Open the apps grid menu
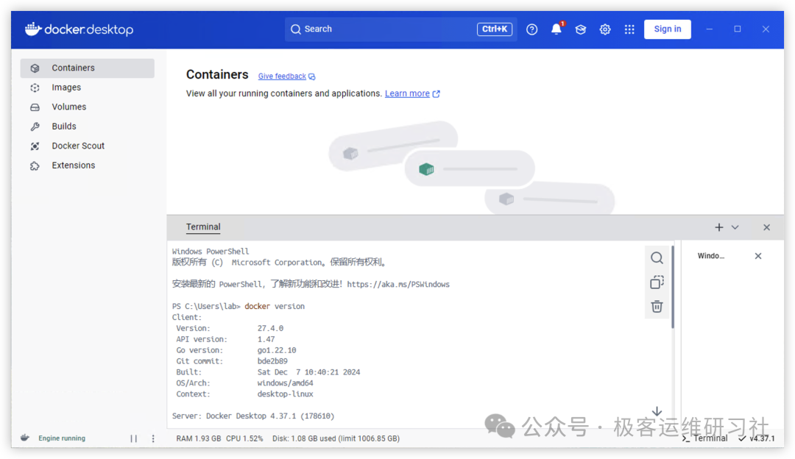Viewport: 795px width, 459px height. 629,29
